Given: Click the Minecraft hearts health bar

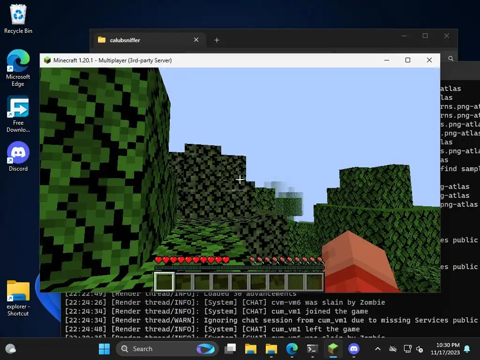Looking at the screenshot, I should coord(192,260).
